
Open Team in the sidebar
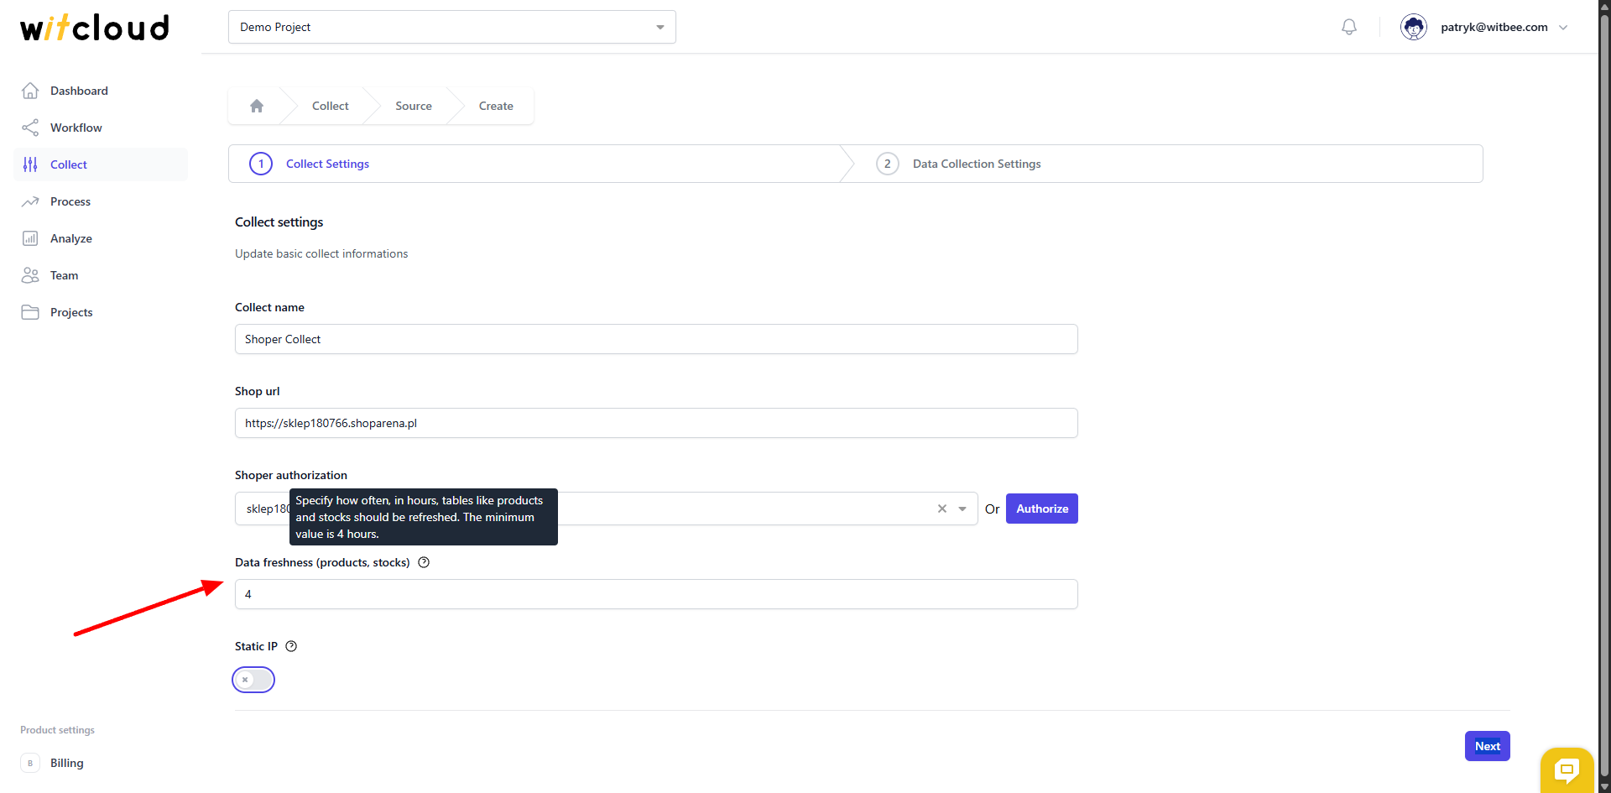point(101,275)
